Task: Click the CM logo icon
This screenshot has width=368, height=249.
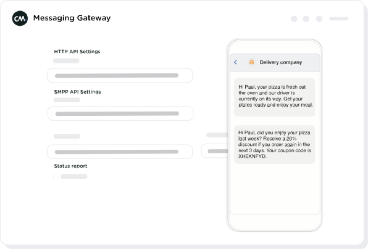Action: pyautogui.click(x=20, y=19)
